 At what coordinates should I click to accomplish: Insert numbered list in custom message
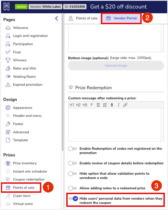coord(105,105)
